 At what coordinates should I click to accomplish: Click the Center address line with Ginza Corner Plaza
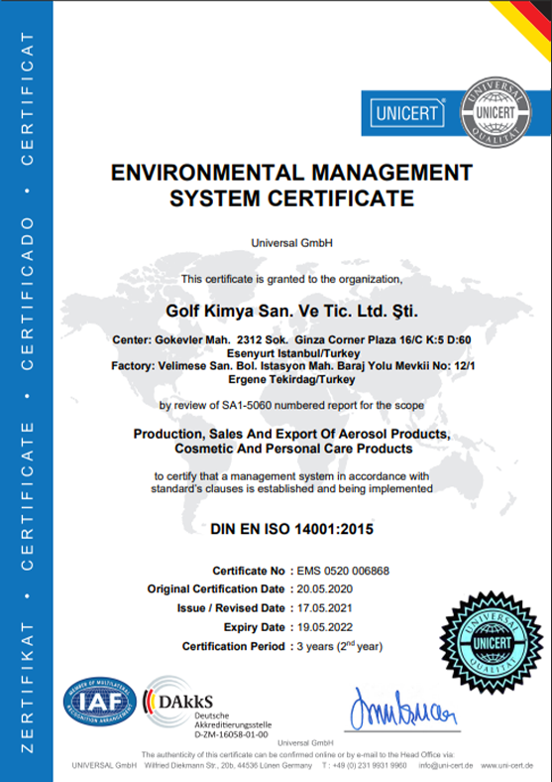(x=291, y=340)
